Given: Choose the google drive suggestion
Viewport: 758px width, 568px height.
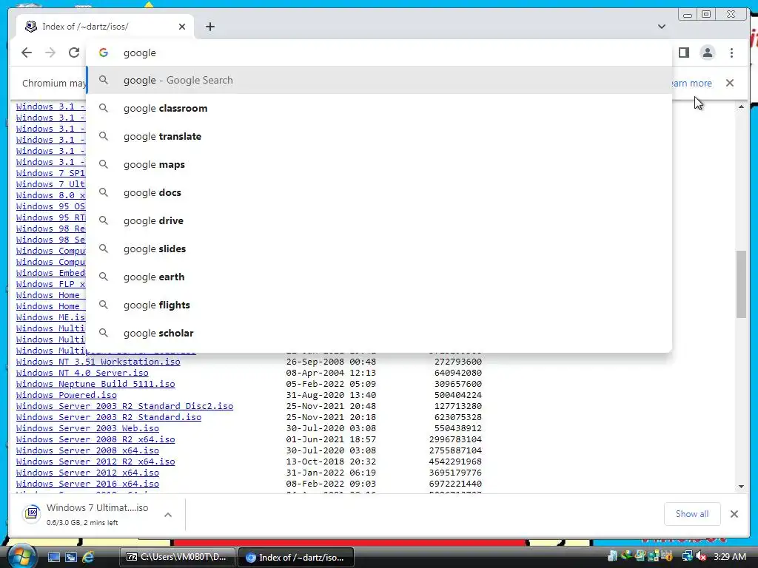Looking at the screenshot, I should (x=379, y=220).
